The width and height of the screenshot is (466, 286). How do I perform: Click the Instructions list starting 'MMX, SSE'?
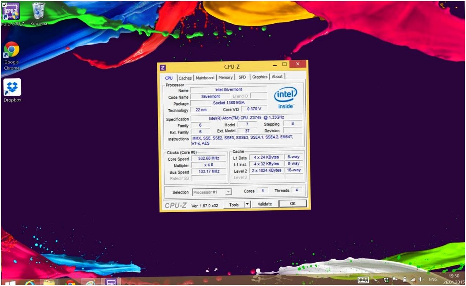[x=246, y=140]
